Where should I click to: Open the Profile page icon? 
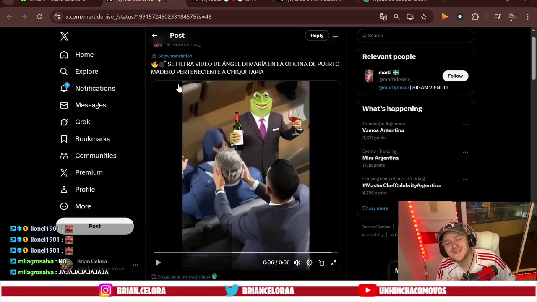pyautogui.click(x=64, y=189)
